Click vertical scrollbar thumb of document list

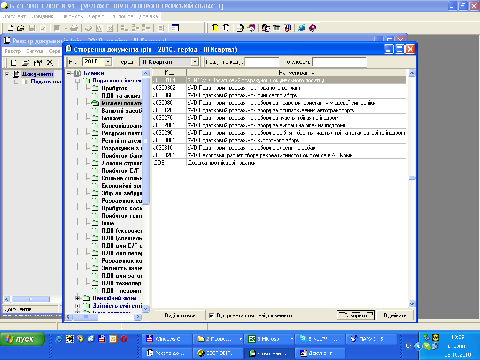tap(412, 178)
